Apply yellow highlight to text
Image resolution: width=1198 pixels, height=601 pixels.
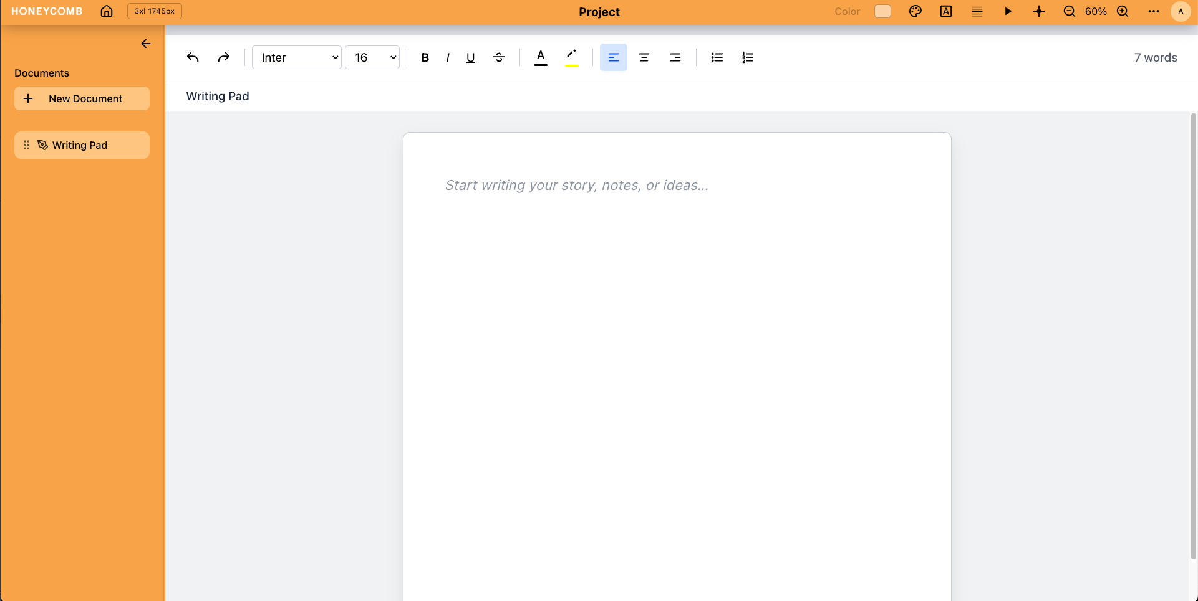571,57
